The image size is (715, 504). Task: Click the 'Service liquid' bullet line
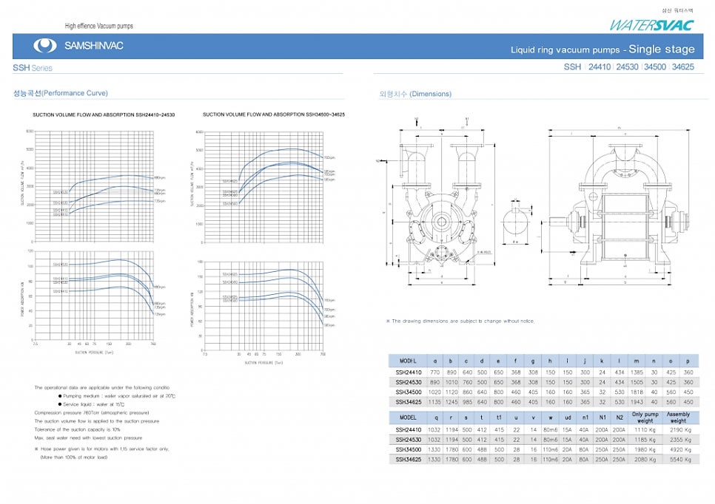click(91, 404)
